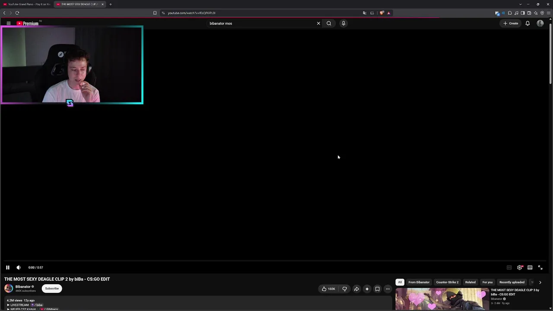Switch to theater mode

pos(530,267)
